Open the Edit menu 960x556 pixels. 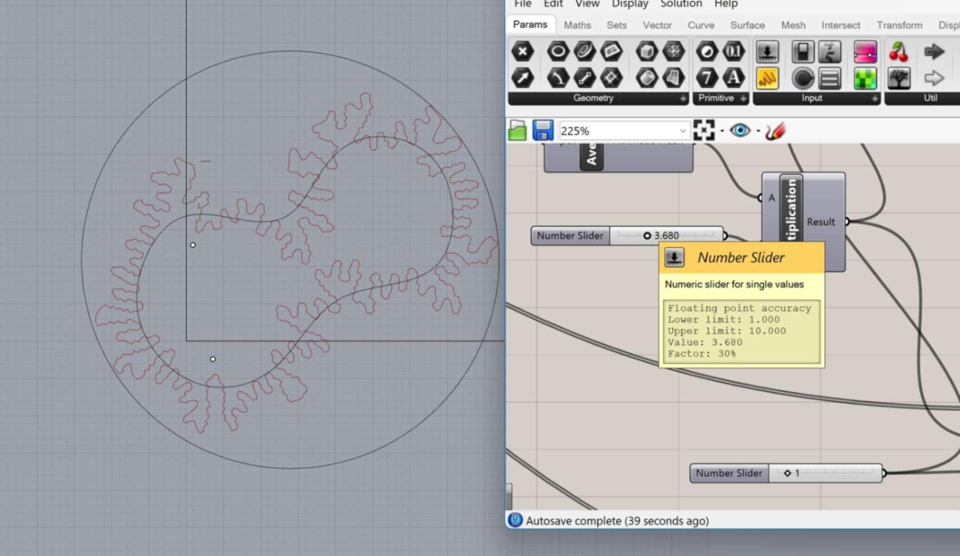(553, 4)
